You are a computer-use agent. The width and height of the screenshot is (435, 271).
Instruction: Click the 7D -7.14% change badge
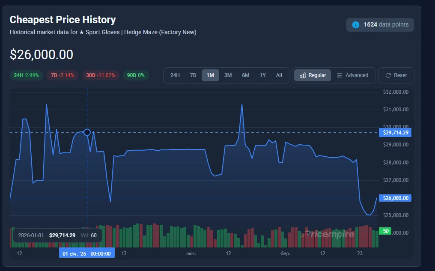(62, 75)
